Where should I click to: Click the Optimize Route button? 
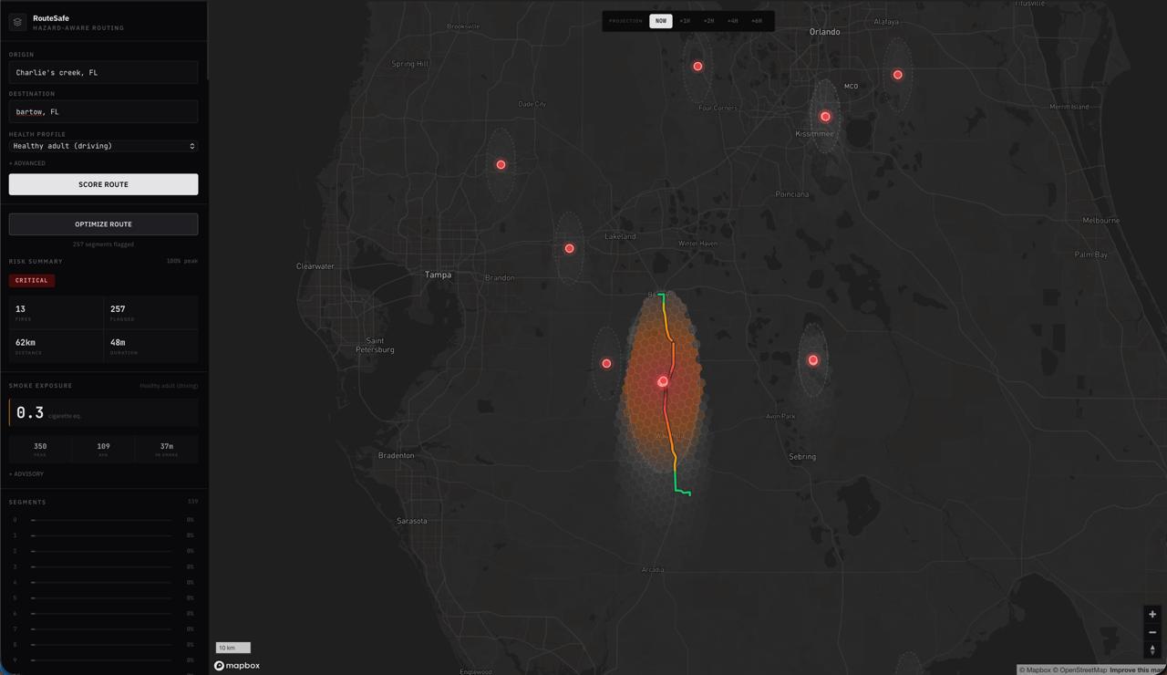click(x=103, y=224)
